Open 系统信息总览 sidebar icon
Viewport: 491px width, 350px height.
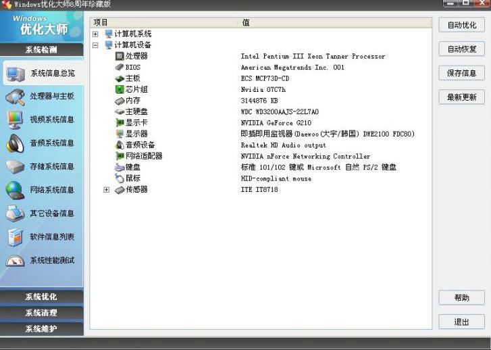[15, 73]
